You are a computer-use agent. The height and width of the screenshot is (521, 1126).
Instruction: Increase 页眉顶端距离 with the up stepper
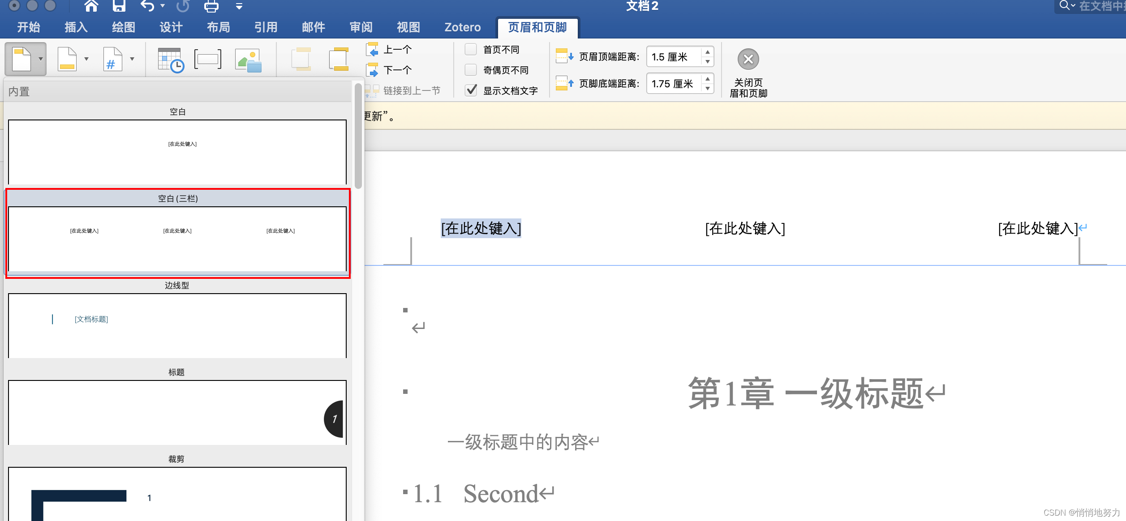pos(708,52)
